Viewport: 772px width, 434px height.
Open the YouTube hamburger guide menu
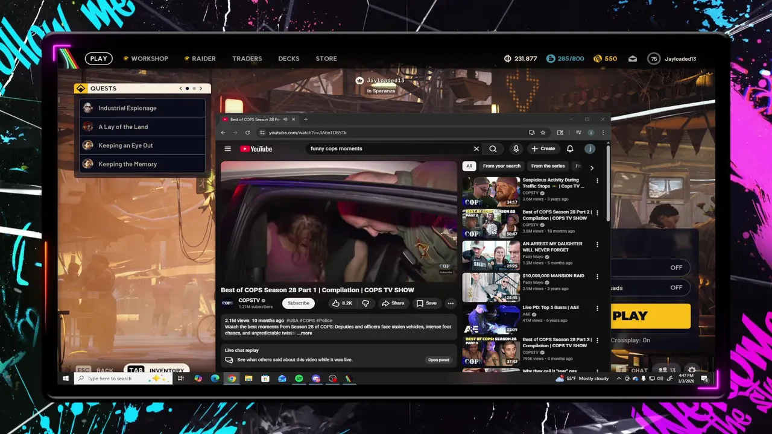click(227, 149)
